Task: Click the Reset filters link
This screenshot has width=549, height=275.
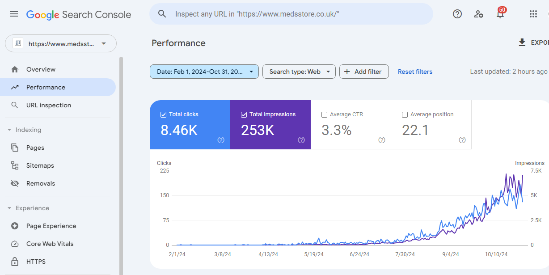Action: [415, 72]
